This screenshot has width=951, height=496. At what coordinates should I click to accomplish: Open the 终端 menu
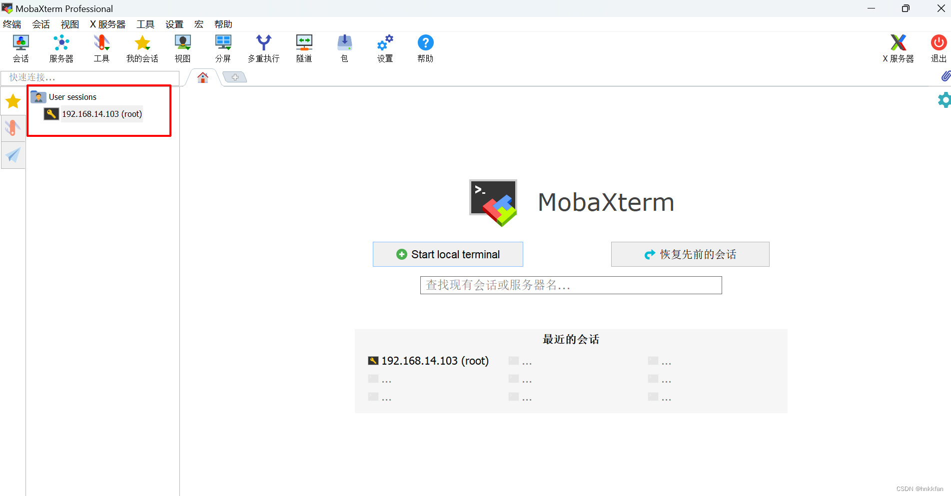click(x=12, y=24)
